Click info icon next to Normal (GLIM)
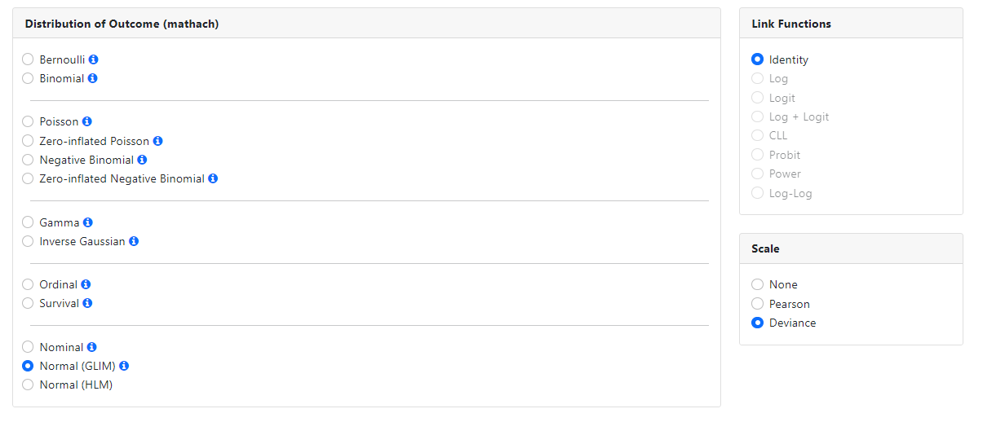The image size is (983, 422). tap(124, 366)
